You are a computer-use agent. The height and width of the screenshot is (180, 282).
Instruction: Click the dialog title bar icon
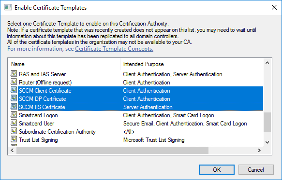pos(8,8)
